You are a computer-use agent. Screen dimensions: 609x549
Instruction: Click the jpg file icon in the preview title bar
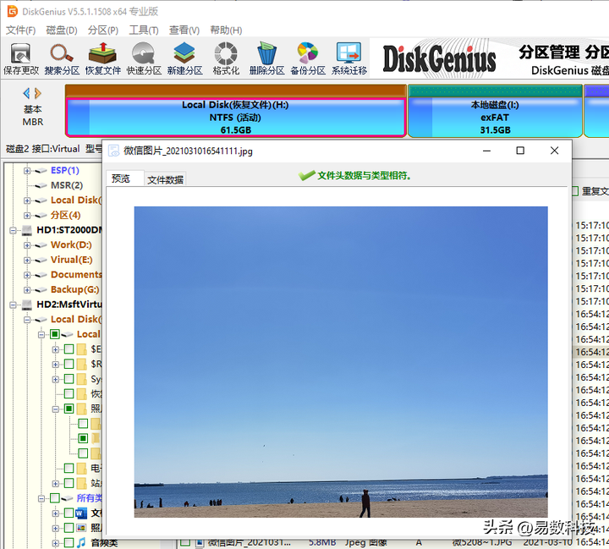coord(114,151)
